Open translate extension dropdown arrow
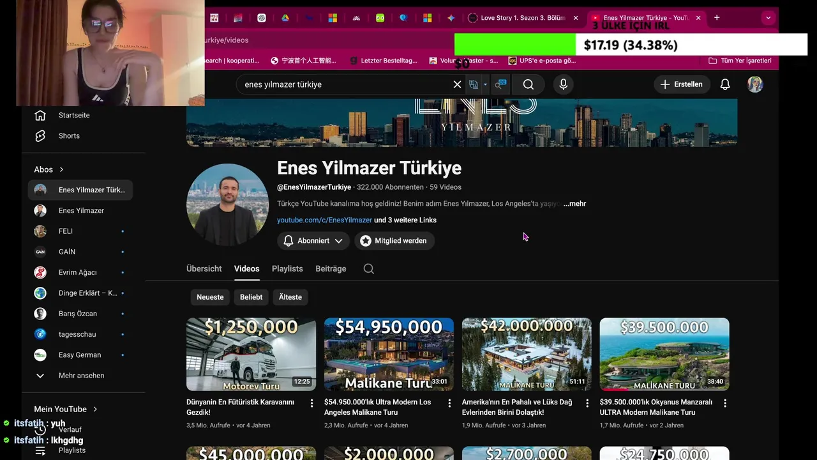This screenshot has width=817, height=460. click(x=485, y=84)
